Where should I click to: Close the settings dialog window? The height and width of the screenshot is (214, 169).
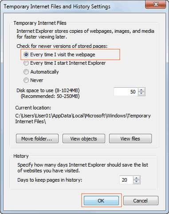tap(156, 4)
